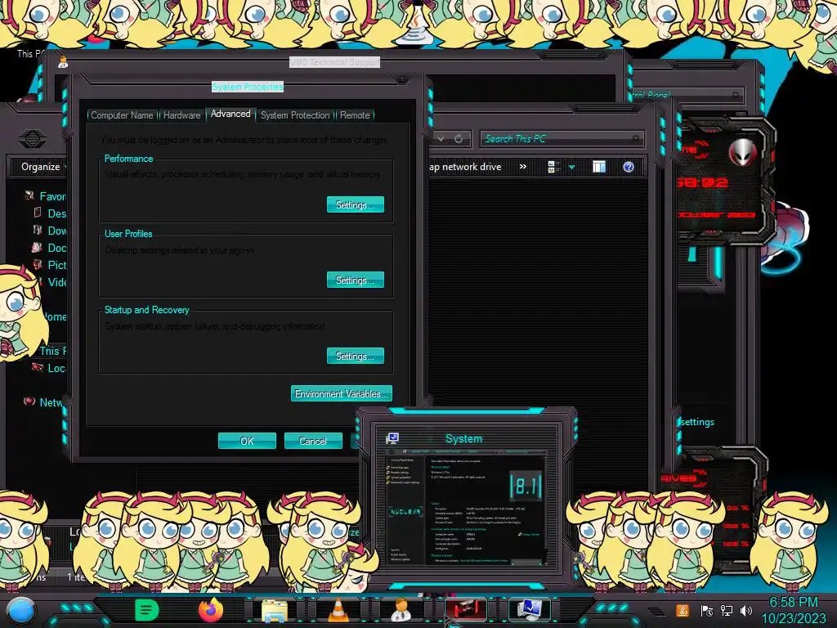Open File Explorer taskbar icon
The width and height of the screenshot is (837, 628).
point(275,610)
